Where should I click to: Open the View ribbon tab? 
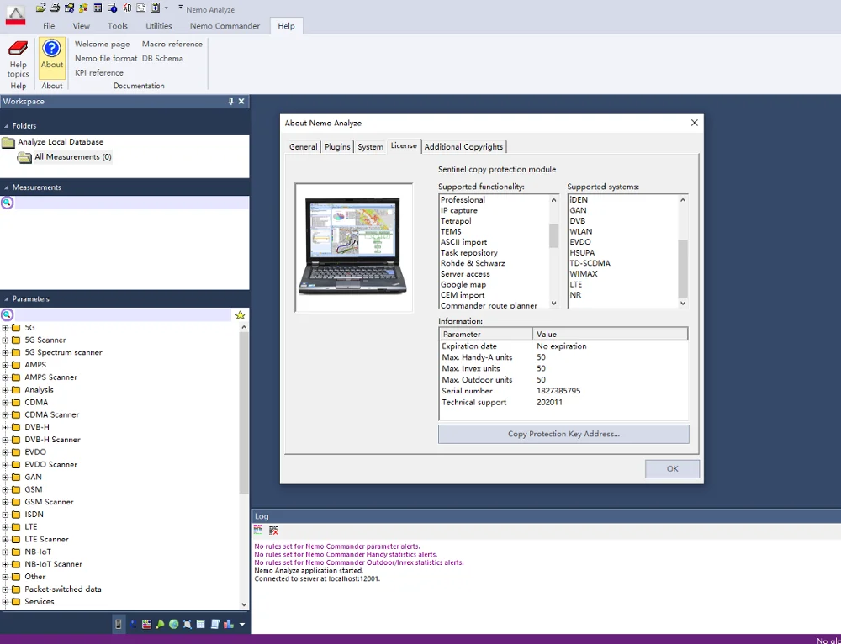pyautogui.click(x=81, y=26)
